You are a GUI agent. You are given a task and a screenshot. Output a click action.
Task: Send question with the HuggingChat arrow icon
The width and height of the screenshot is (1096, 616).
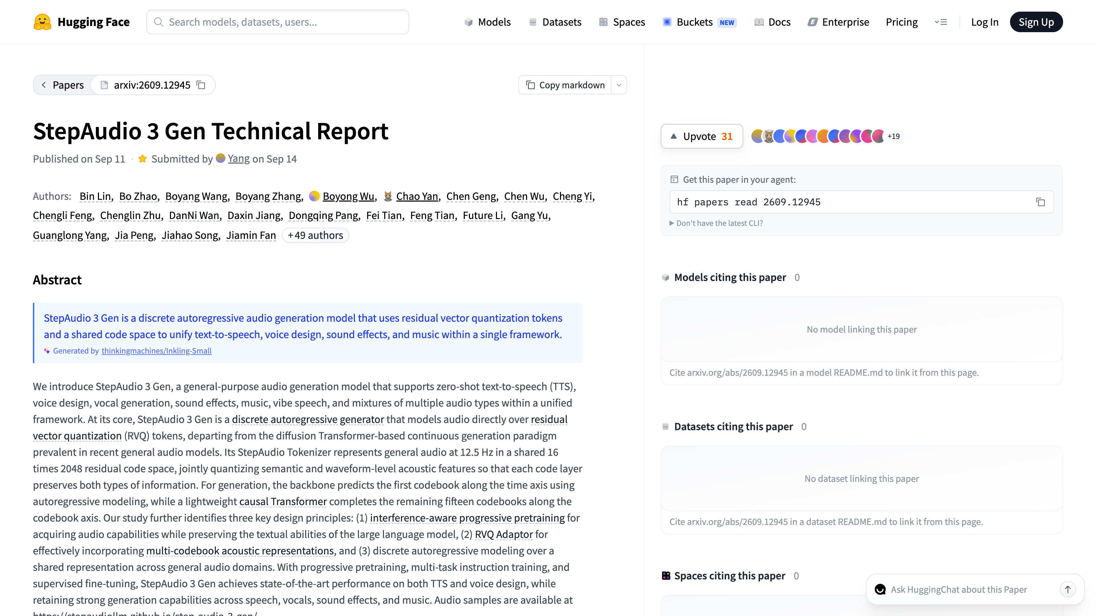[1068, 589]
